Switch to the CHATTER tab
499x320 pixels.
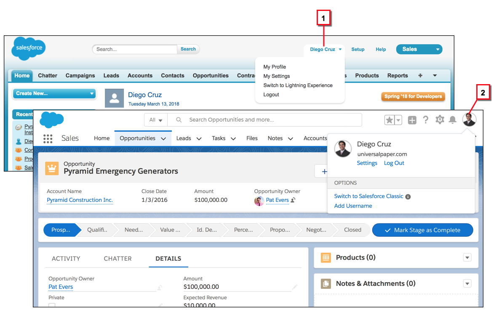[117, 259]
